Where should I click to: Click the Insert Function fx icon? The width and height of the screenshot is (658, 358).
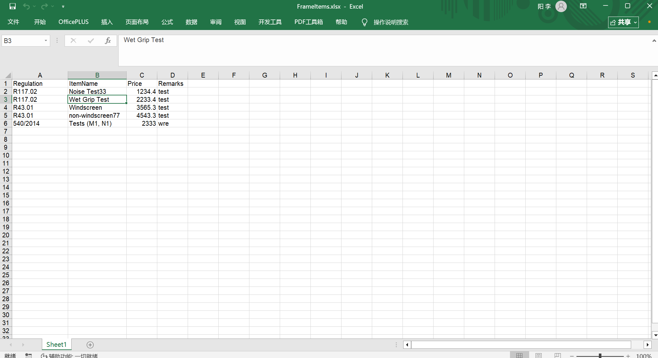point(108,41)
